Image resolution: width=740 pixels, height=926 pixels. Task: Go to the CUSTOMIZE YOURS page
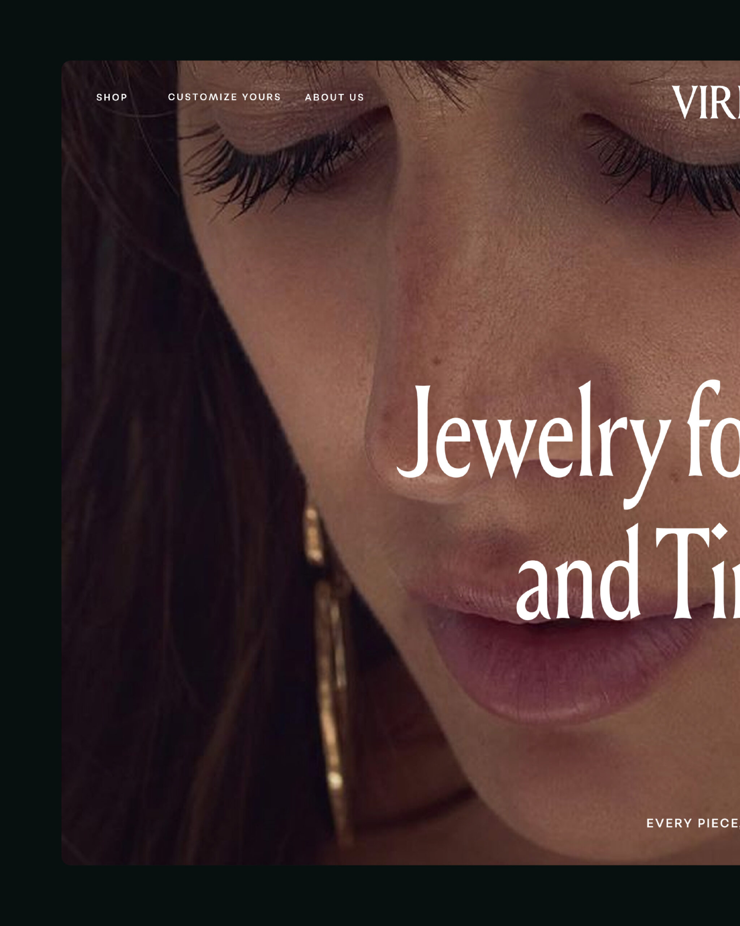click(224, 97)
